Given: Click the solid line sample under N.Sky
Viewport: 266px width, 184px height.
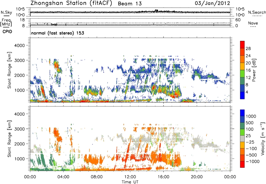Looking at the screenshot, I should (6, 16).
